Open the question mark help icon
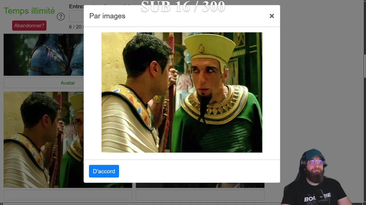 tap(61, 17)
